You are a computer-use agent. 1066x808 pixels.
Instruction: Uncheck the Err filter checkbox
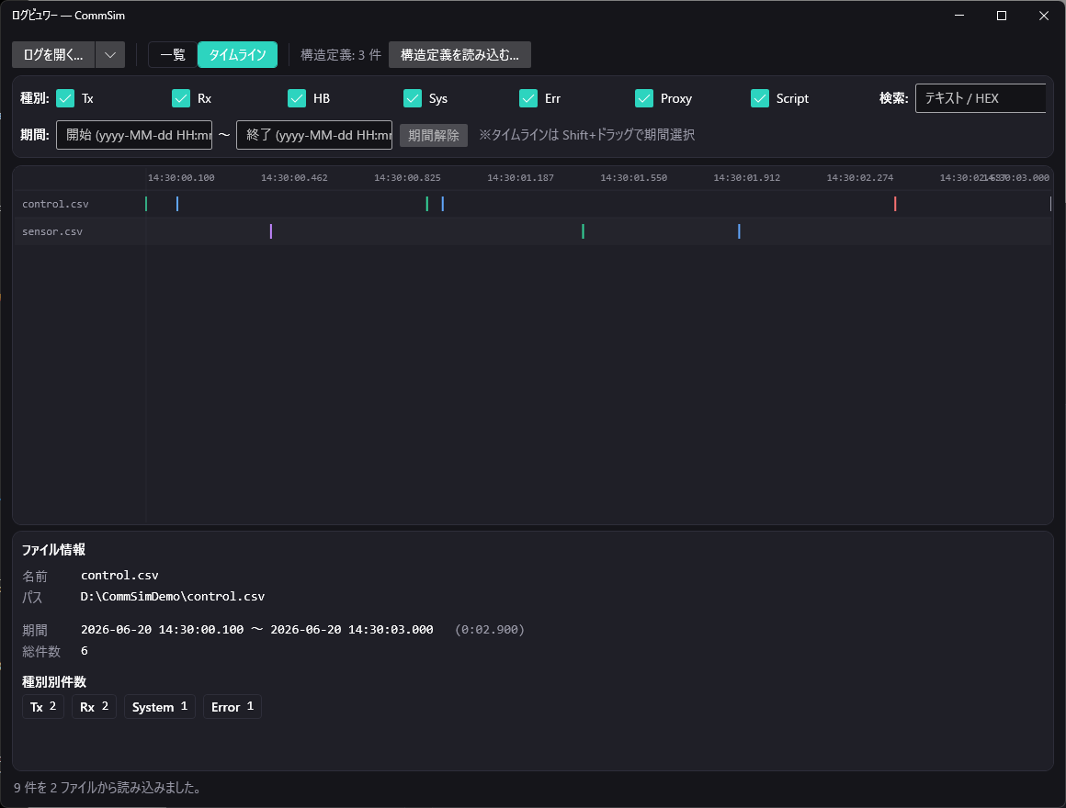point(528,98)
